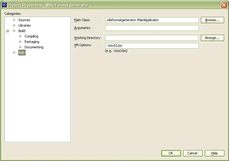This screenshot has width=229, height=161.
Task: Click the VM Options text field
Action: (152, 46)
